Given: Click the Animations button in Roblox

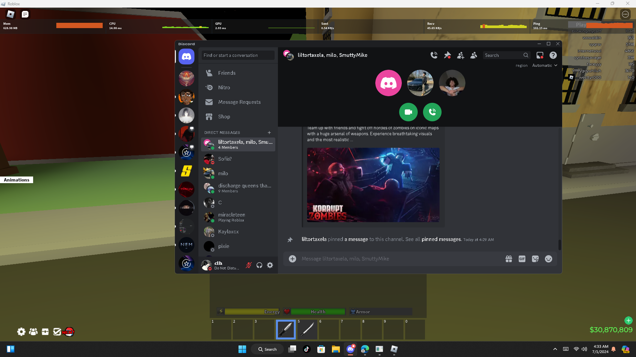Looking at the screenshot, I should pos(17,180).
